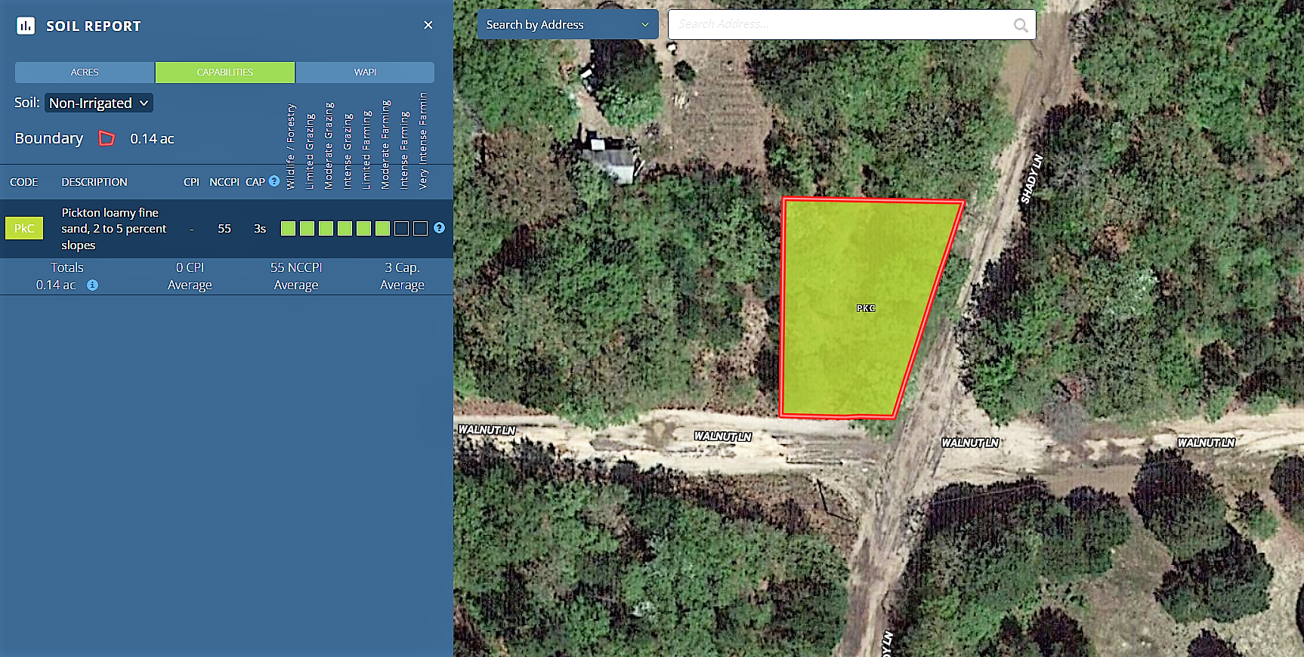The image size is (1304, 657).
Task: Click the PkC soil code swatch
Action: 24,228
